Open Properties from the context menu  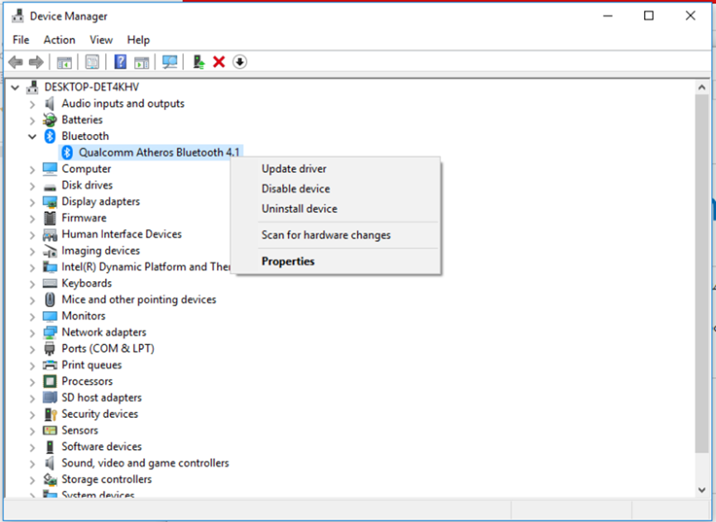[335, 261]
